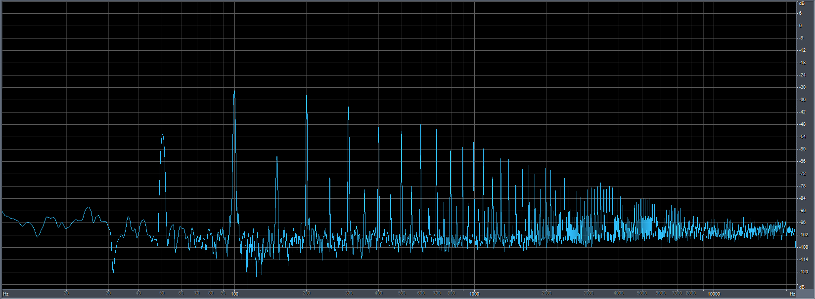This screenshot has width=815, height=299.
Task: Click the top of the 150 Hz peak
Action: point(277,157)
